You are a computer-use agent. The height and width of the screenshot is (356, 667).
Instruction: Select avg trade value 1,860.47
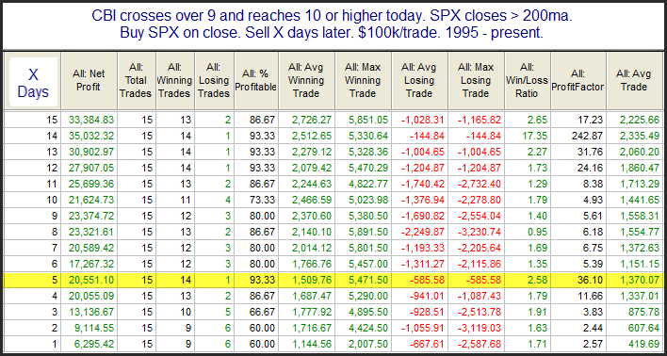[x=641, y=168]
